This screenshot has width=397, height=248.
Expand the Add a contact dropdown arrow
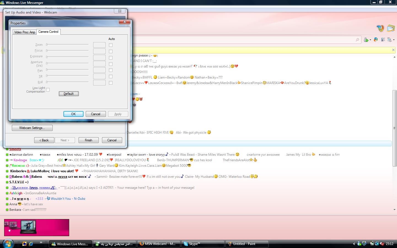370,40
